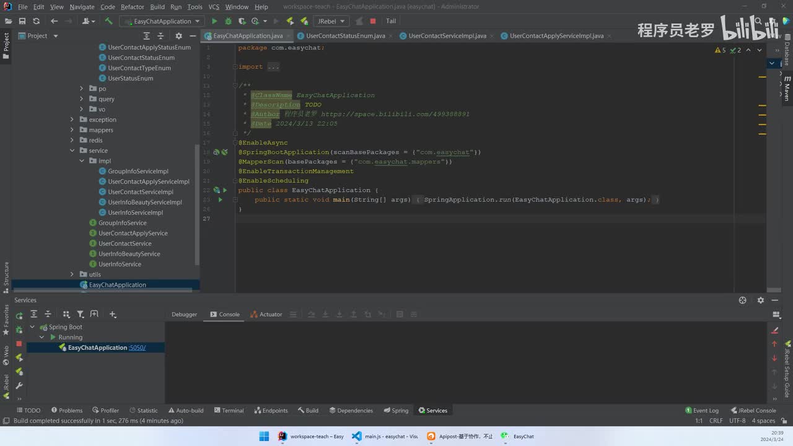793x446 pixels.
Task: Open the Refactor menu
Action: click(132, 7)
